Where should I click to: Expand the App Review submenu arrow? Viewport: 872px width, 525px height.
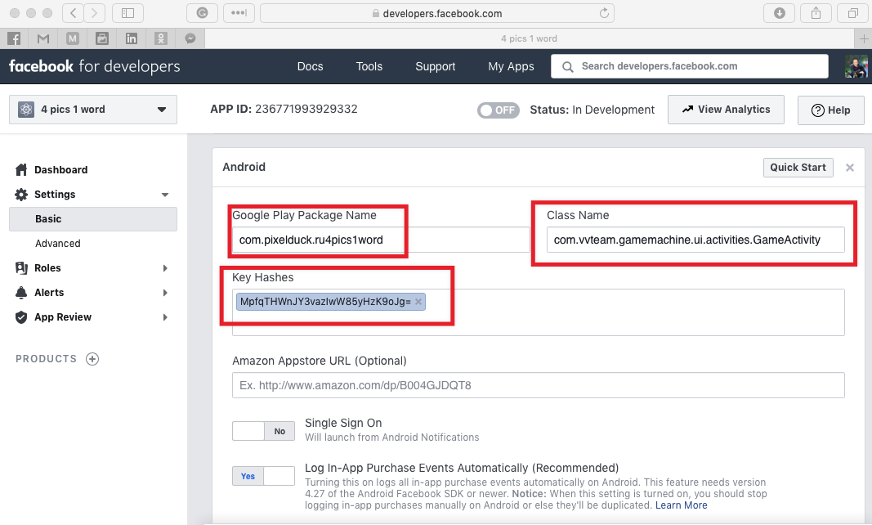coord(165,317)
